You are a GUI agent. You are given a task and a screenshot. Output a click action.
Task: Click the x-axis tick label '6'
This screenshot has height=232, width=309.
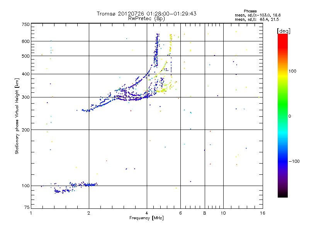(x=180, y=213)
